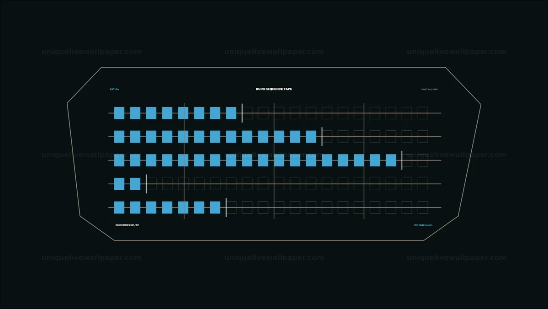Click the BURN SEQUENCE TAPE title
548x309 pixels.
[274, 89]
